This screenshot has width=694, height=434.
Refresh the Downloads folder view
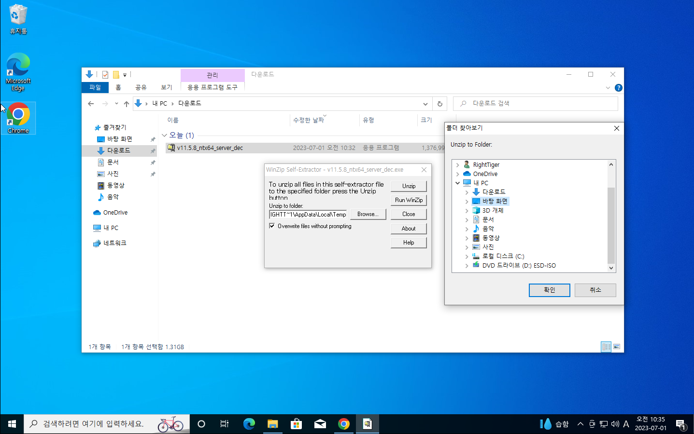[x=440, y=104]
